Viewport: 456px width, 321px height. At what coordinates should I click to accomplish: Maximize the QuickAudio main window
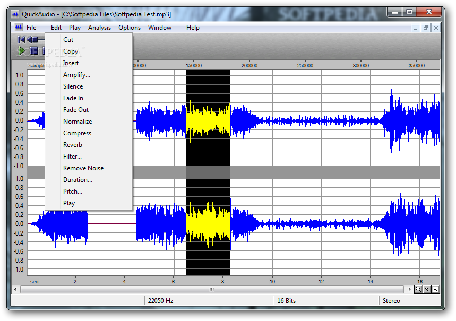coord(409,12)
